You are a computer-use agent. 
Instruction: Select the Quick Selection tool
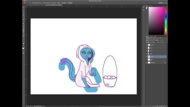(23, 13)
